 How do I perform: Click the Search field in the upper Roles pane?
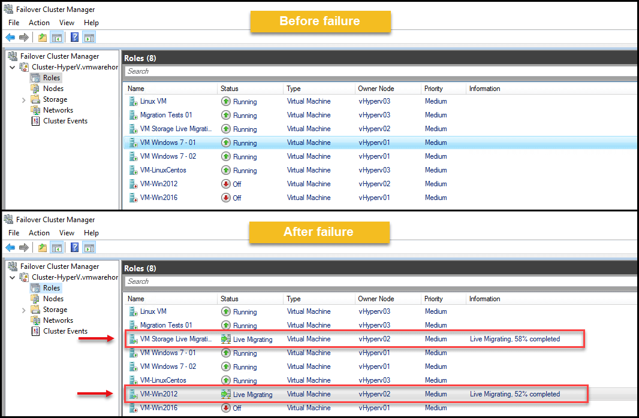pos(378,71)
